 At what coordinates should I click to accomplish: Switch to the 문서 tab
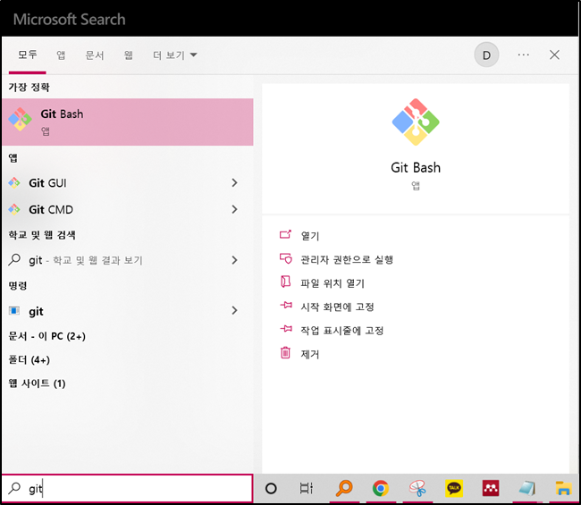[95, 55]
